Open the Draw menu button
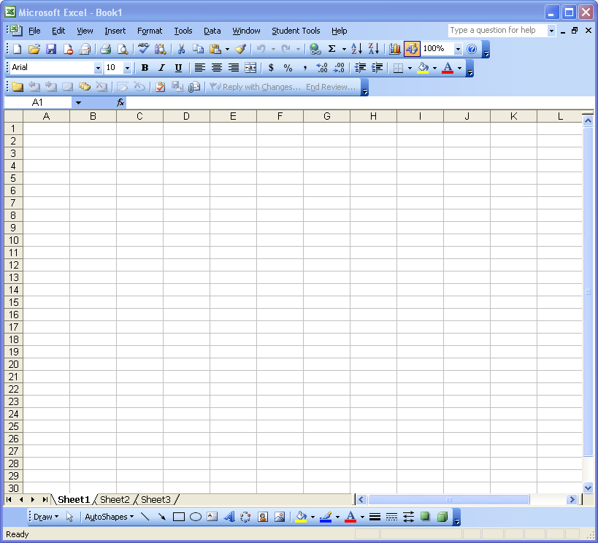 (x=46, y=517)
